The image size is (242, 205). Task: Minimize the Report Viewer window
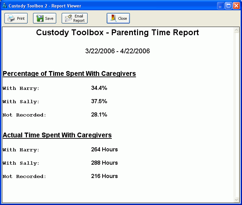pos(220,6)
